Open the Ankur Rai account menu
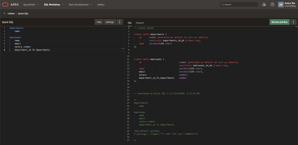Image resolution: width=298 pixels, height=145 pixels. click(x=287, y=5)
